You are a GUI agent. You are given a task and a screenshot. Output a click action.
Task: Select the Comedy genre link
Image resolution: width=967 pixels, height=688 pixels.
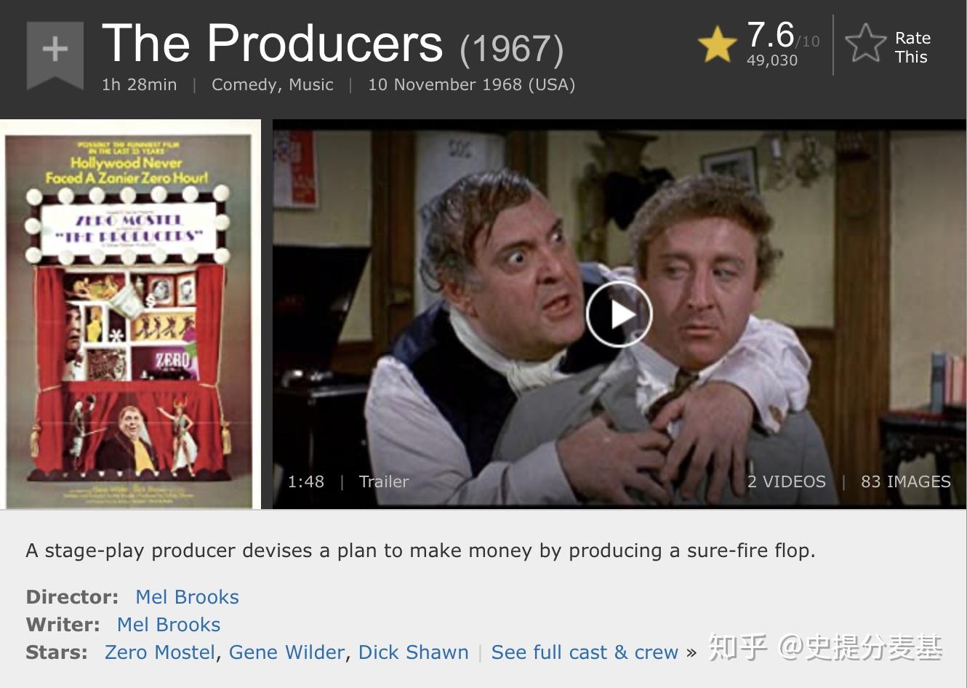[x=246, y=85]
